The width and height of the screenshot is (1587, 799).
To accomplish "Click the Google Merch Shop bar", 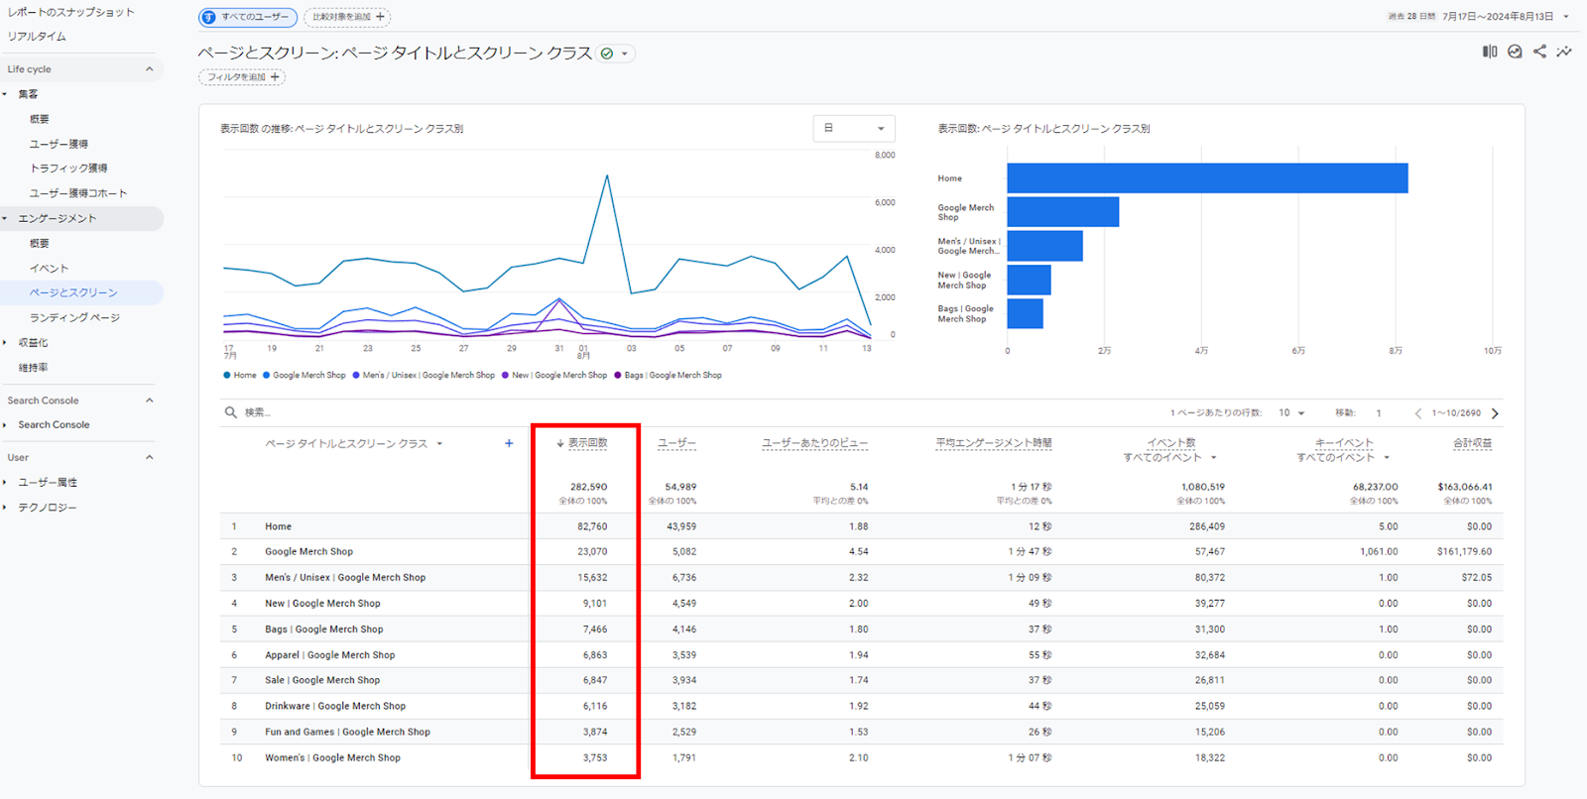I will [x=1063, y=212].
